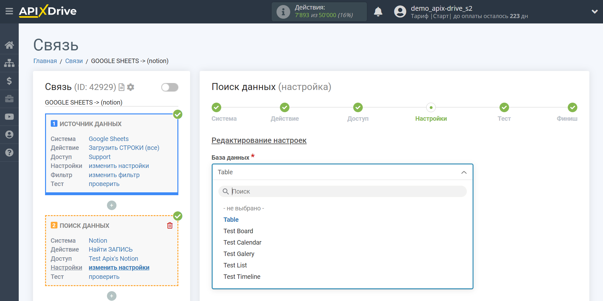Click source изменить настройки link
Screen dimensions: 603x301
pyautogui.click(x=119, y=166)
